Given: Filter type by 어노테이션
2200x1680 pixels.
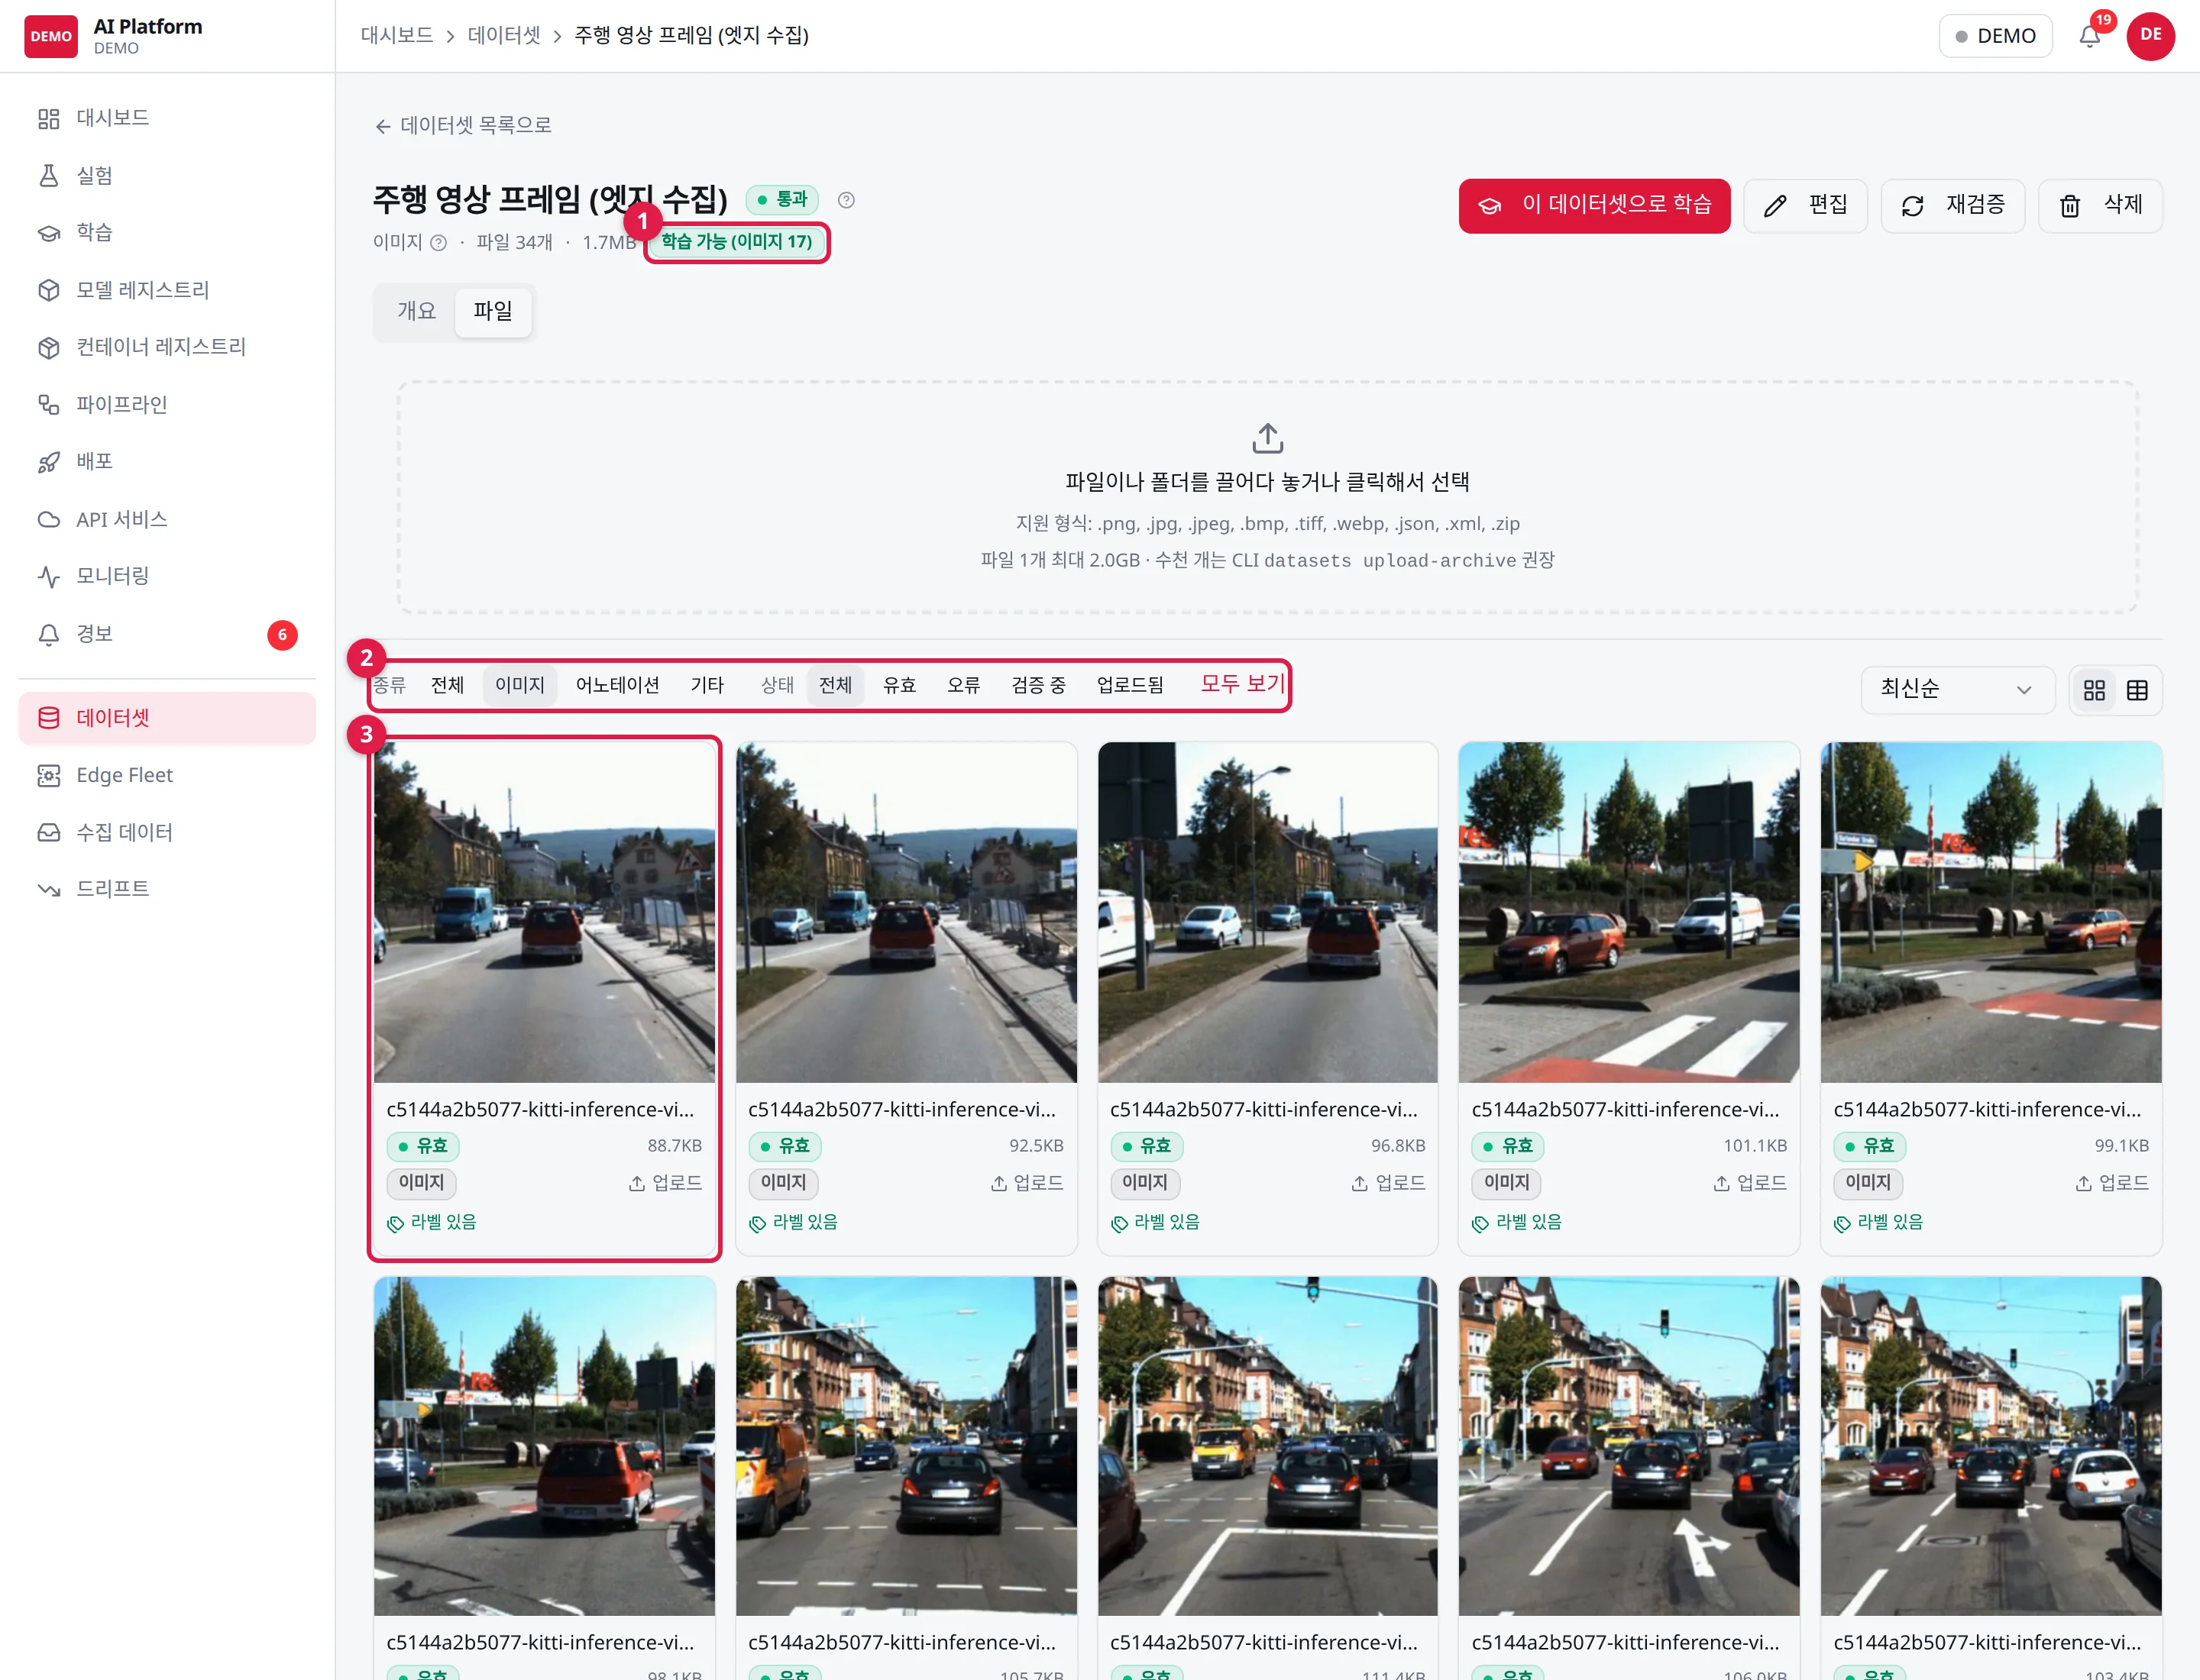Looking at the screenshot, I should tap(617, 685).
